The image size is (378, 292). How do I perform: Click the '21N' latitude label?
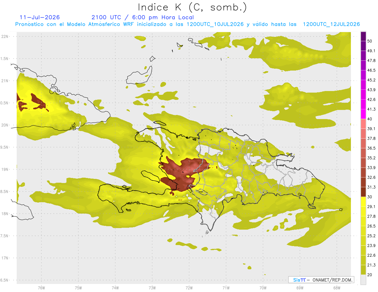pos(5,81)
